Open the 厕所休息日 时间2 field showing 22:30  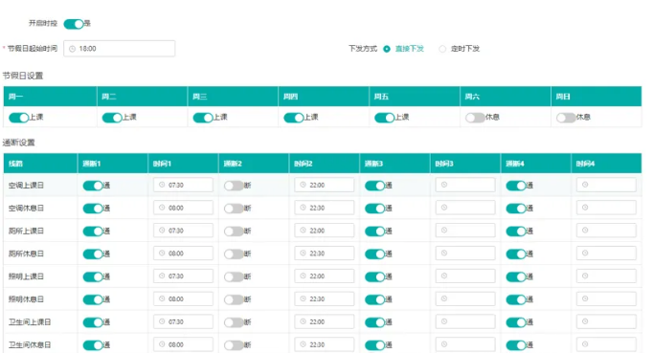[325, 254]
